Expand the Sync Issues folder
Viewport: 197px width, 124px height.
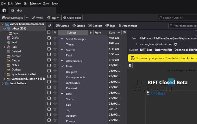point(5,74)
